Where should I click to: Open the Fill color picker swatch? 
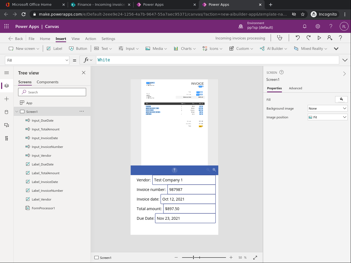[341, 99]
